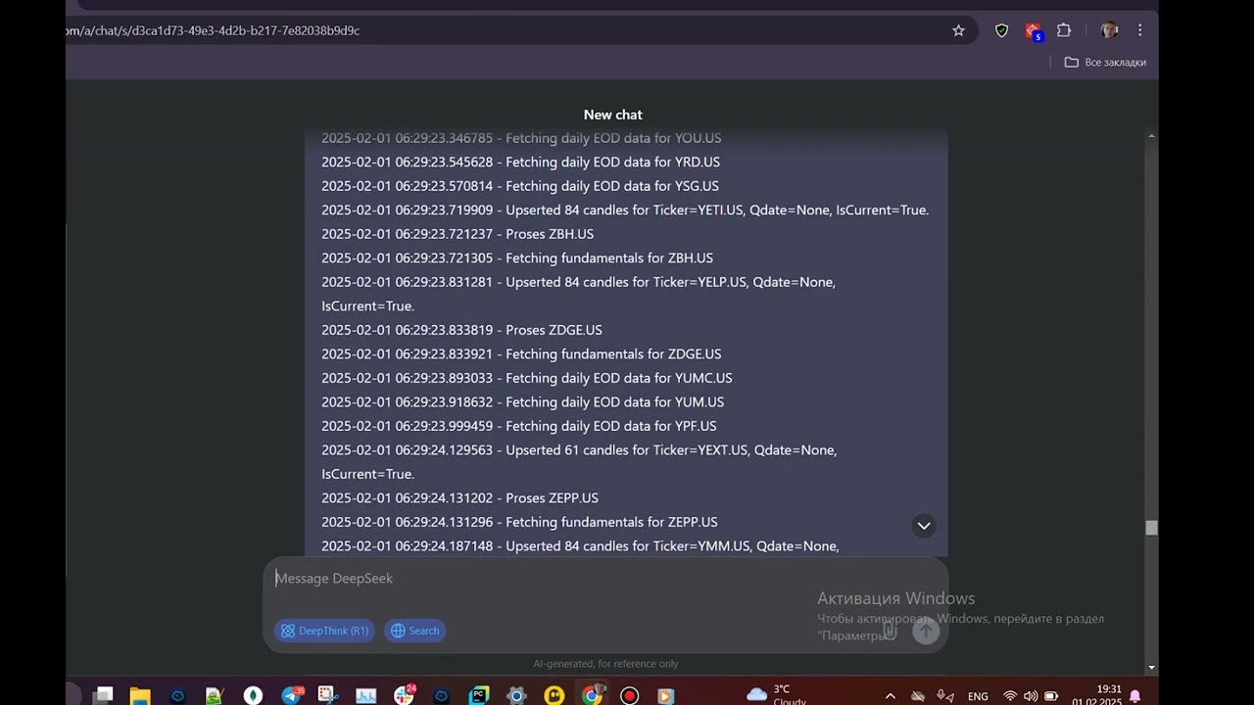This screenshot has width=1254, height=705.
Task: Open File Explorer from the taskbar
Action: coord(140,696)
